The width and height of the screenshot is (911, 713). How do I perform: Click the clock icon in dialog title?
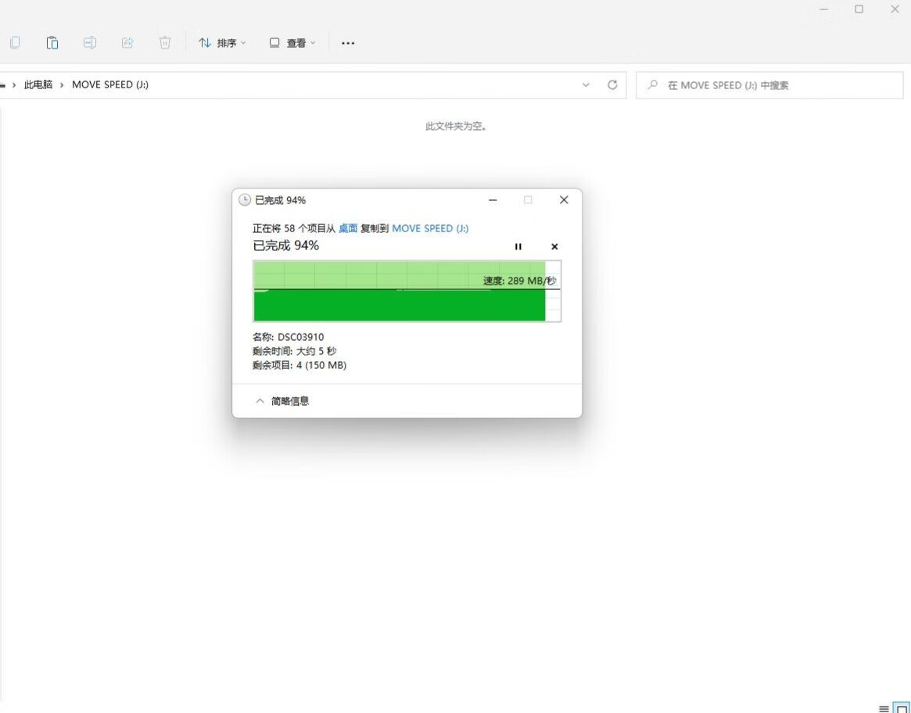click(245, 200)
